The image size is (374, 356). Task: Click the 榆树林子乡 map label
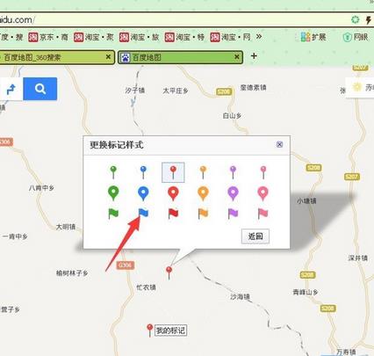72,273
